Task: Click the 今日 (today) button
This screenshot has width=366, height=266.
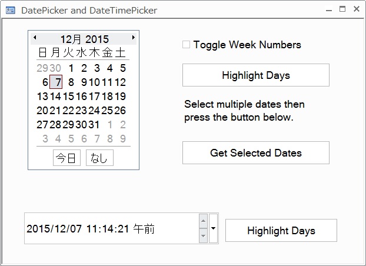Action: [66, 158]
